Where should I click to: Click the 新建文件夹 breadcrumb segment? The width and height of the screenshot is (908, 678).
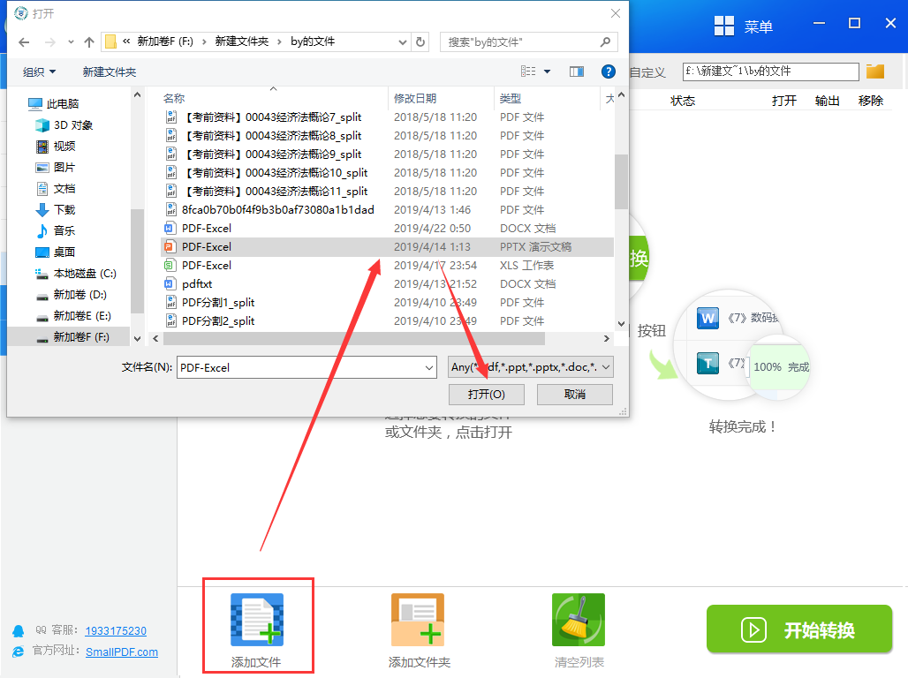pos(242,41)
